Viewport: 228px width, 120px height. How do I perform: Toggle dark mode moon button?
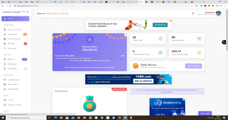[224, 42]
